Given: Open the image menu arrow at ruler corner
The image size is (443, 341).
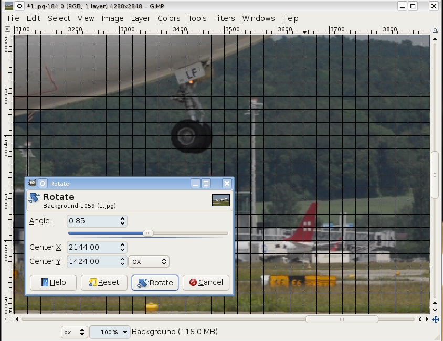Looking at the screenshot, I should coord(8,30).
